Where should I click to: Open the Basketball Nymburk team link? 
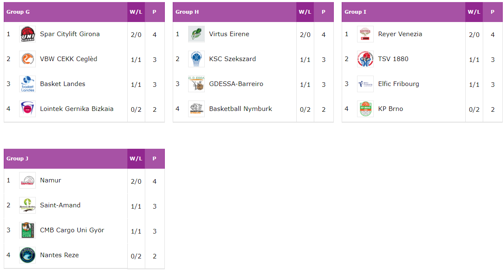(x=241, y=109)
